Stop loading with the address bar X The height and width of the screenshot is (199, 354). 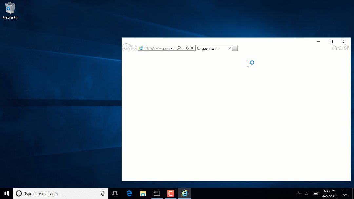(x=192, y=48)
